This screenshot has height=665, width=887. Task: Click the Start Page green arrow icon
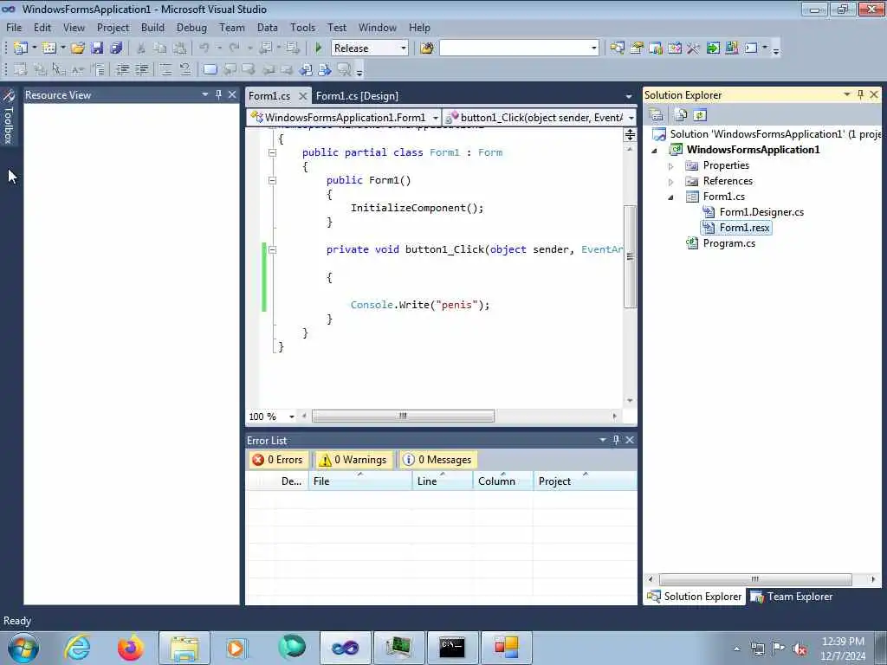pos(713,48)
